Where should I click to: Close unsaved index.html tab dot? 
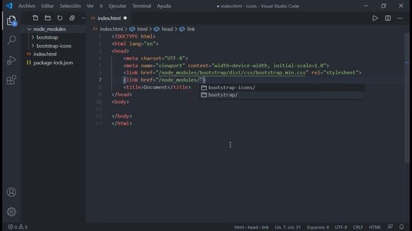coord(125,18)
